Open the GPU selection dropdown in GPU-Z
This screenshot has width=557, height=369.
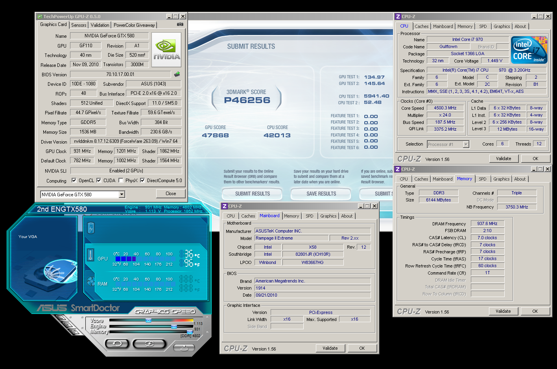[x=122, y=194]
